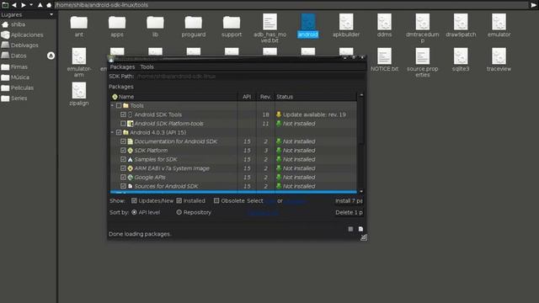Image resolution: width=539 pixels, height=303 pixels.
Task: Select the ddms file
Action: 384,25
